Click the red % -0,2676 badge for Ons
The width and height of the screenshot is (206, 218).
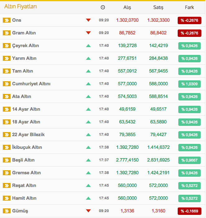pyautogui.click(x=190, y=20)
